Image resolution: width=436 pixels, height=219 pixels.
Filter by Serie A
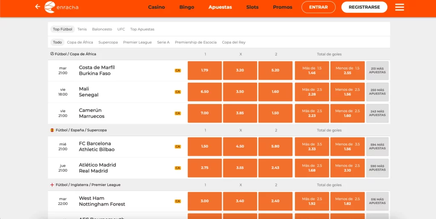point(163,42)
